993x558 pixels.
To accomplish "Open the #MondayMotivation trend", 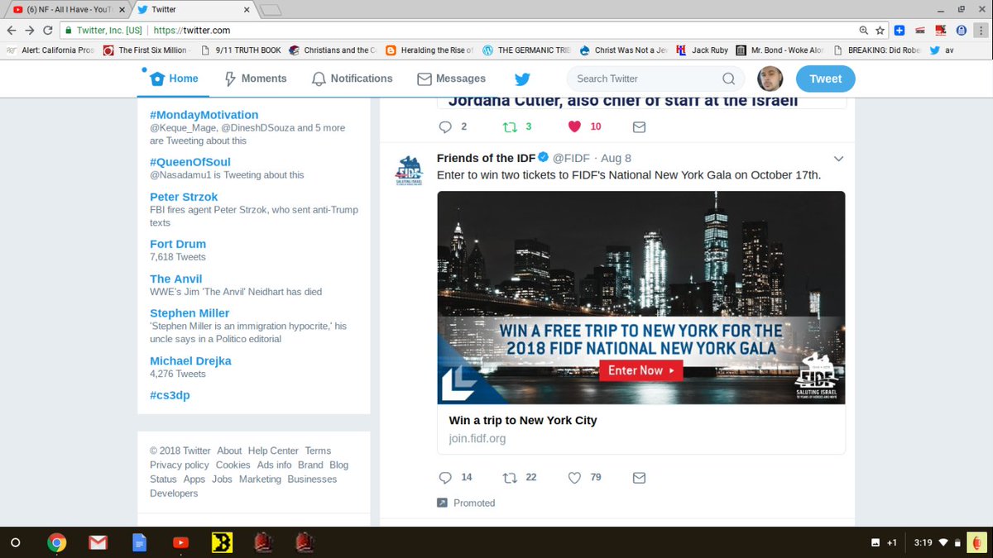I will click(x=204, y=115).
